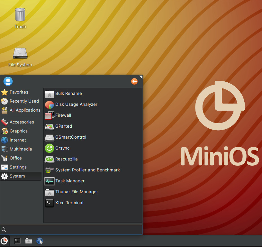Launch web browser from taskbar
Image resolution: width=262 pixels, height=247 pixels.
click(x=40, y=241)
